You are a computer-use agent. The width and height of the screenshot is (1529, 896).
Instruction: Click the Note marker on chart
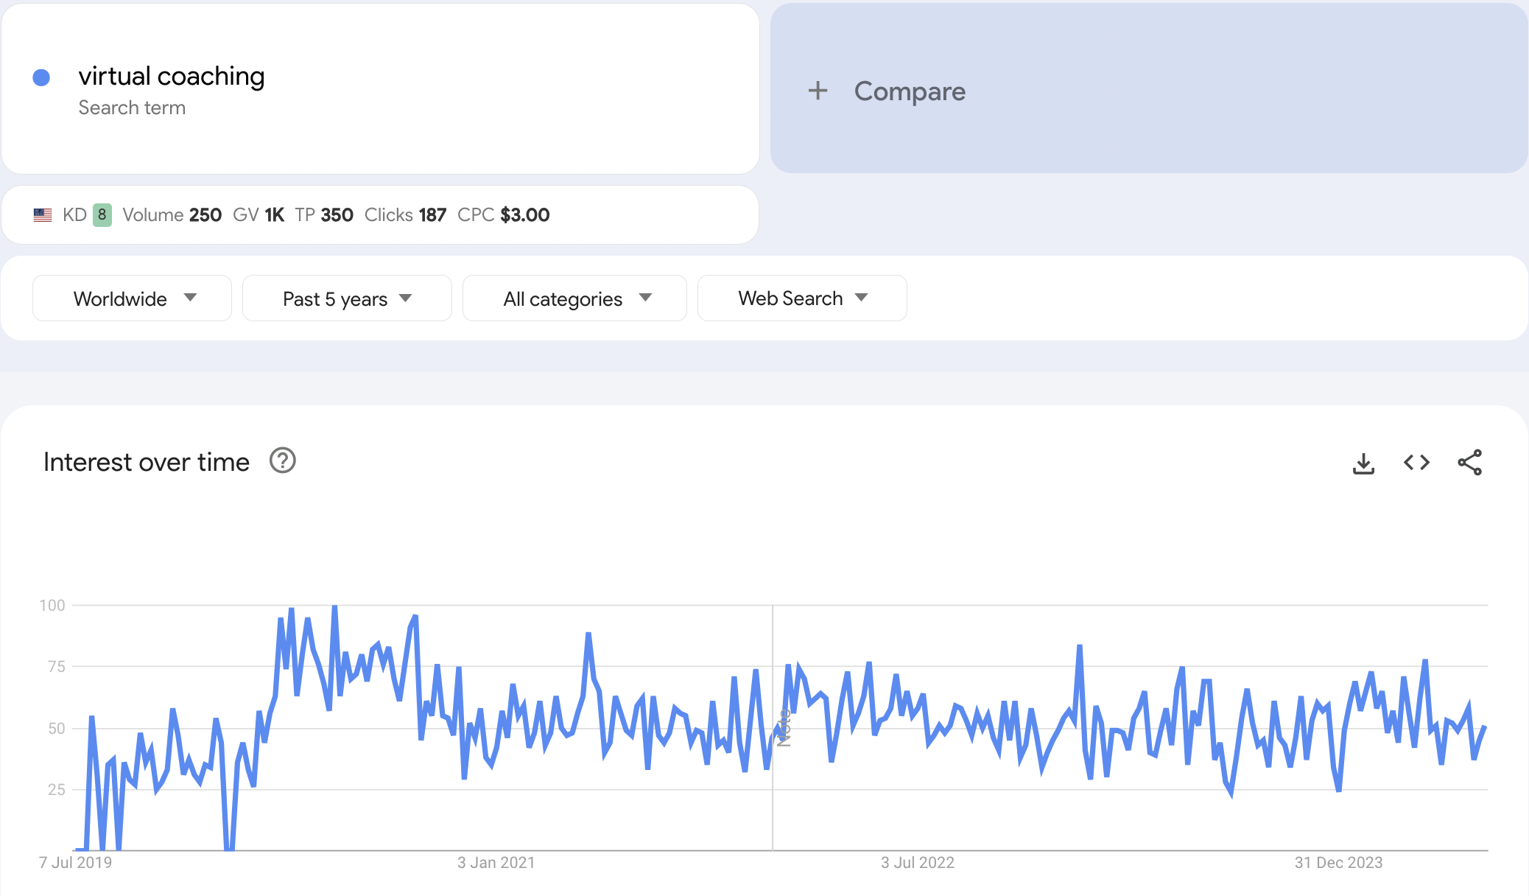pos(784,727)
